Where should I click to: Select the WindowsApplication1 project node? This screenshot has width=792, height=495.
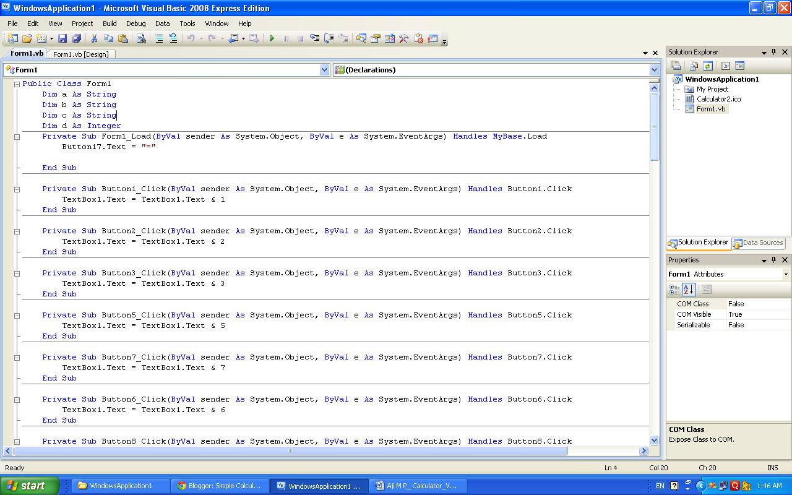point(721,79)
